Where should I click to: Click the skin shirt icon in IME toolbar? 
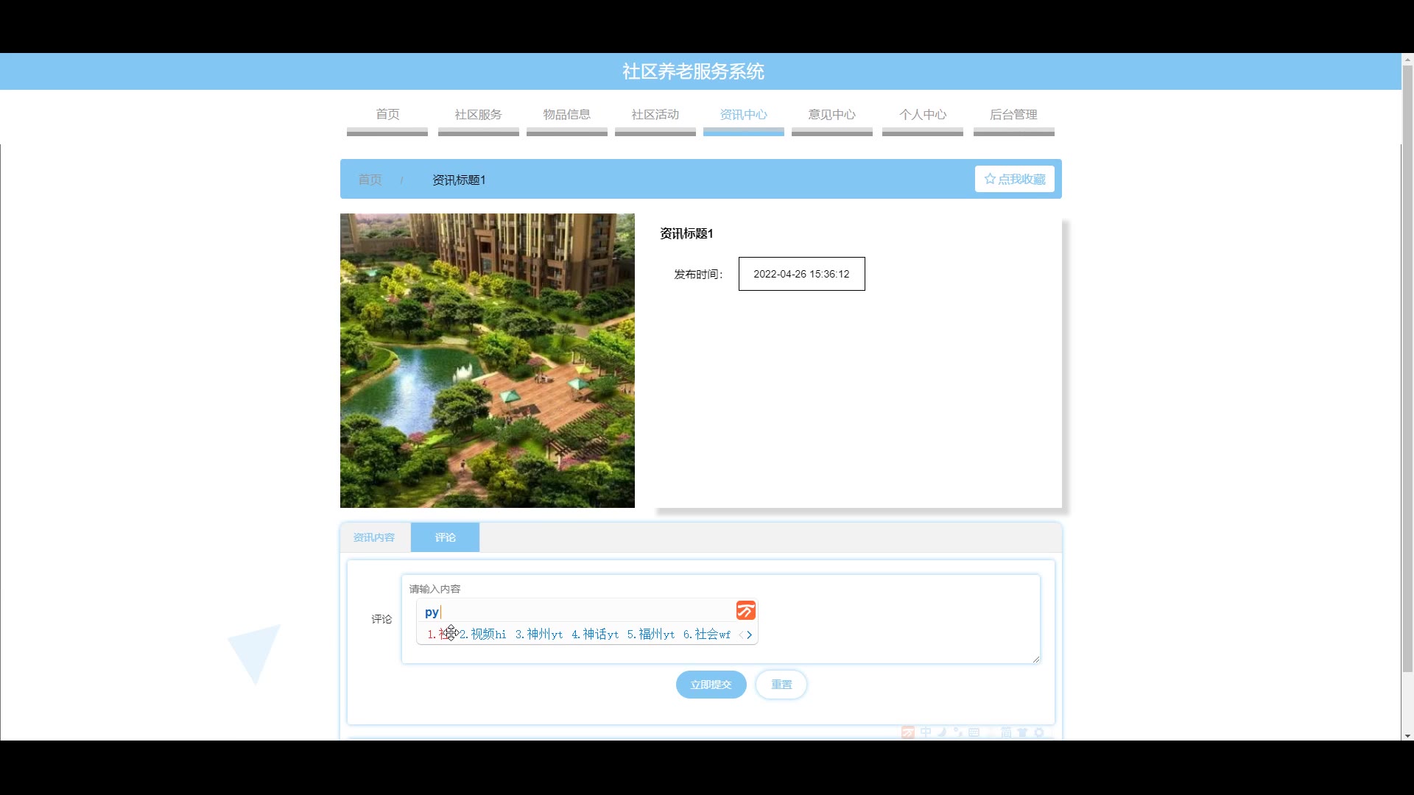tap(1022, 732)
